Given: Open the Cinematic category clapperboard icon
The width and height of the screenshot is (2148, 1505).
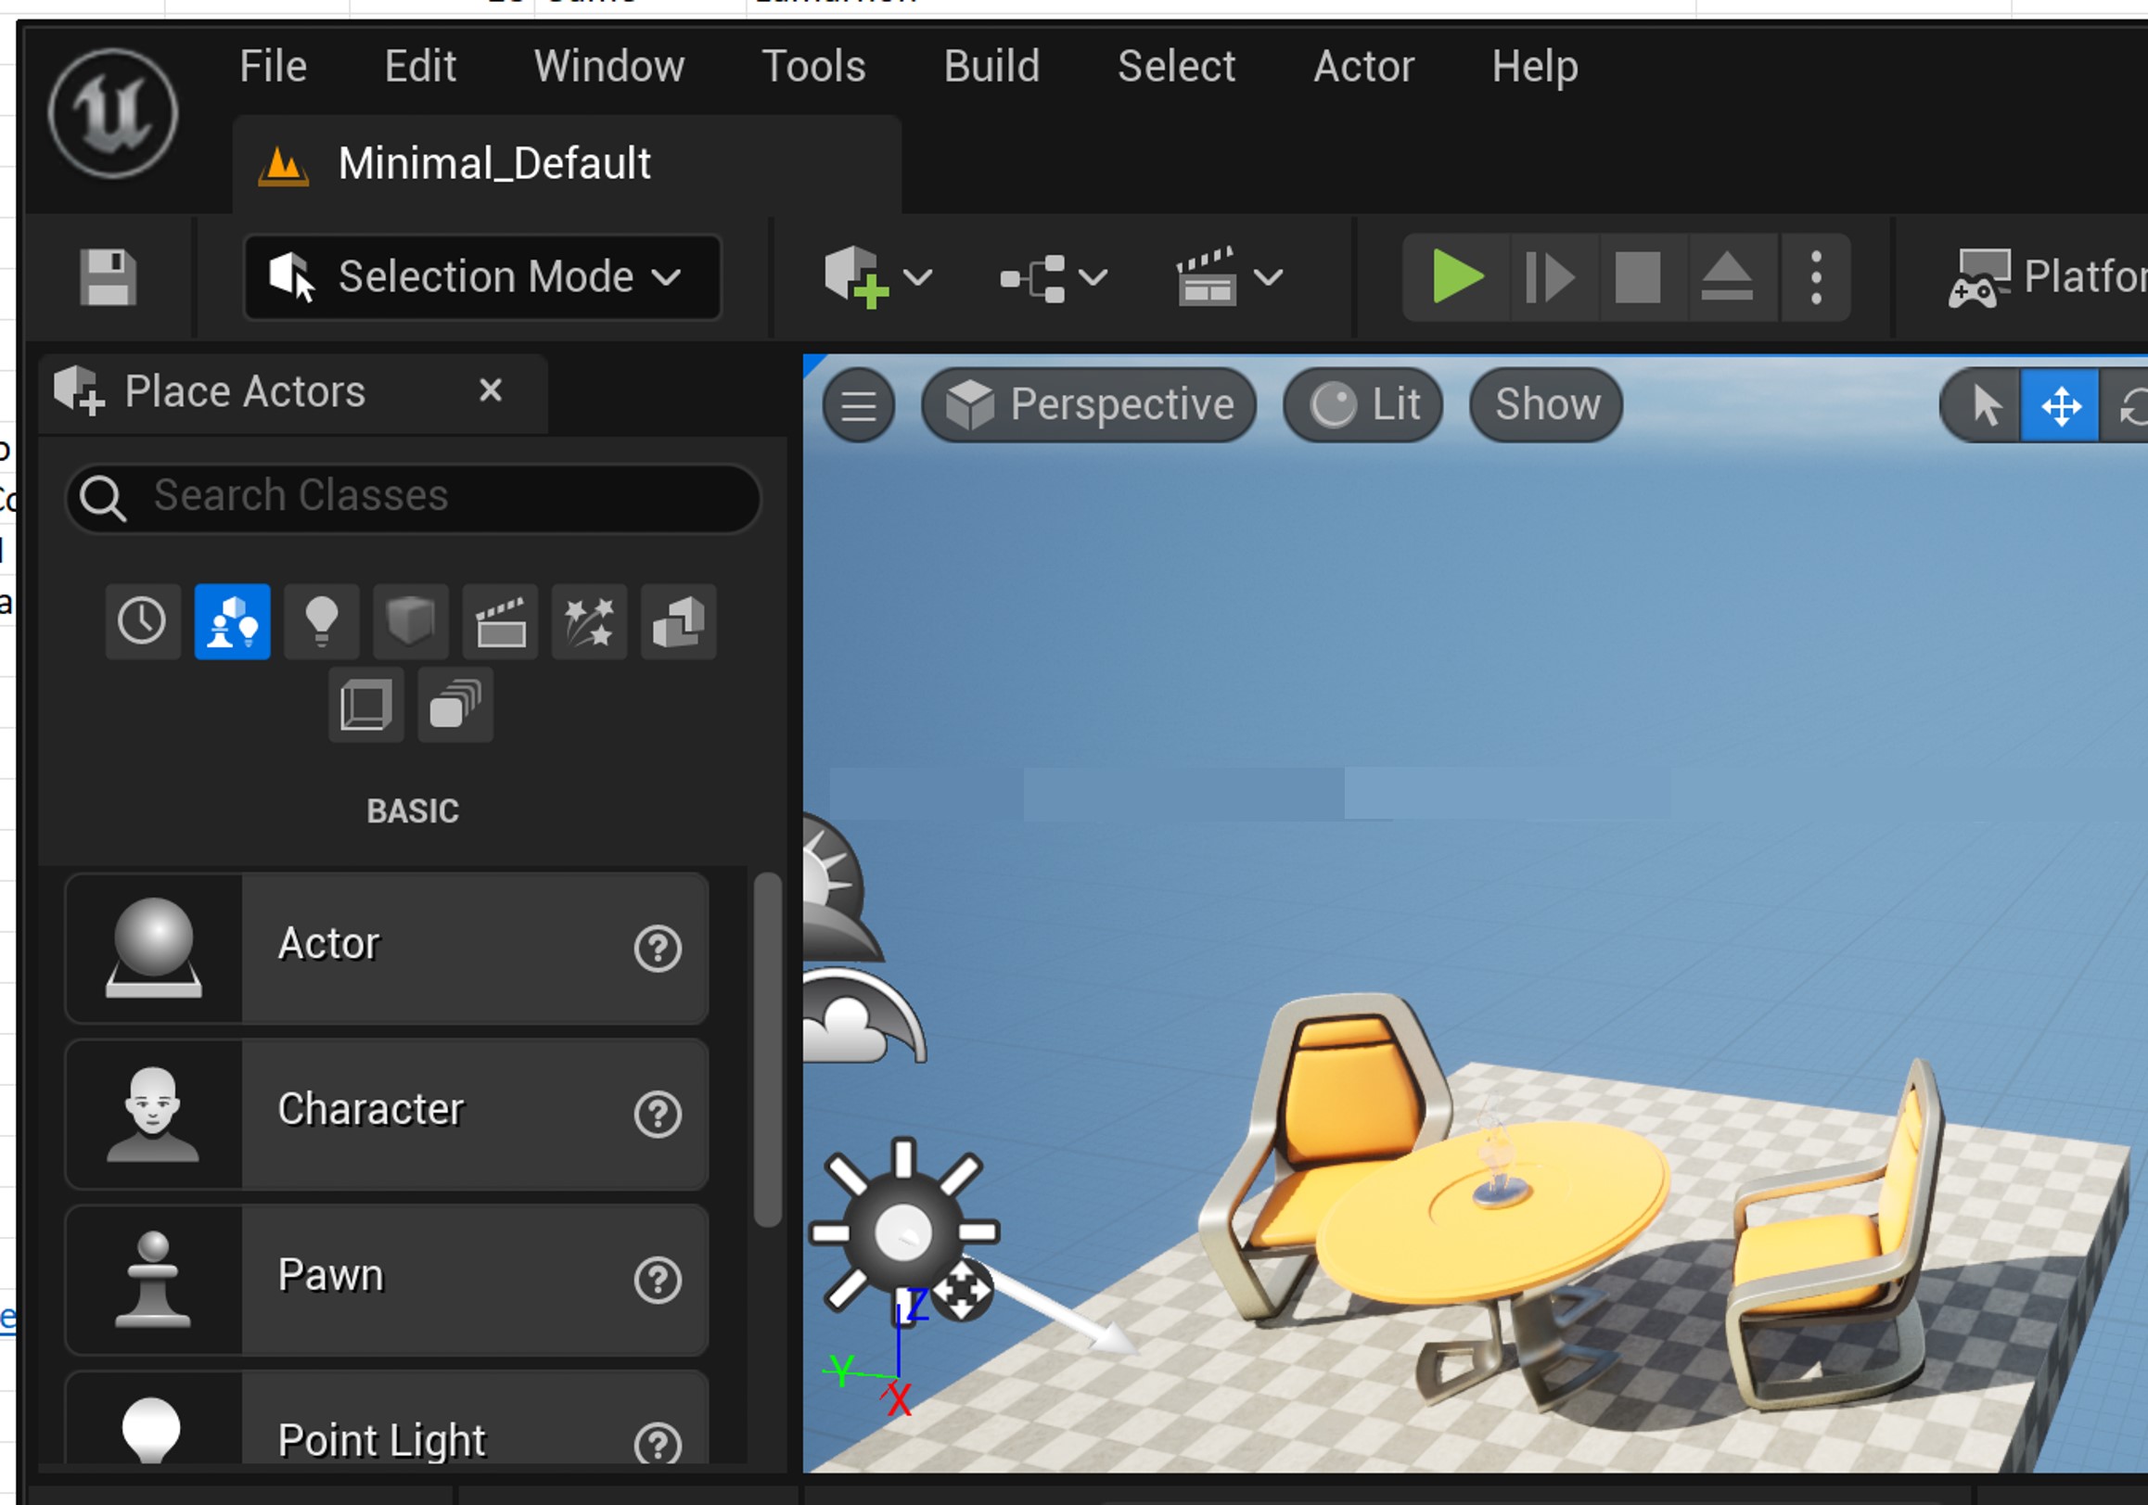Looking at the screenshot, I should (x=501, y=622).
